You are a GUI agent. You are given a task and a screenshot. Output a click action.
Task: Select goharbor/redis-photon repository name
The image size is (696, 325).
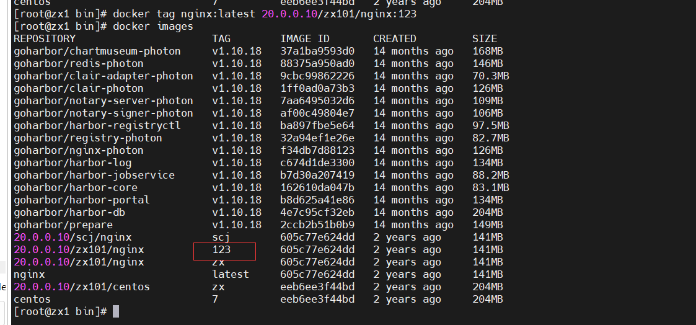coord(79,63)
